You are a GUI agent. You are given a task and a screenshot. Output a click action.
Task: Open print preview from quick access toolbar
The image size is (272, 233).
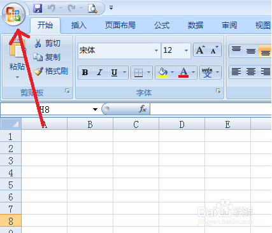point(92,8)
